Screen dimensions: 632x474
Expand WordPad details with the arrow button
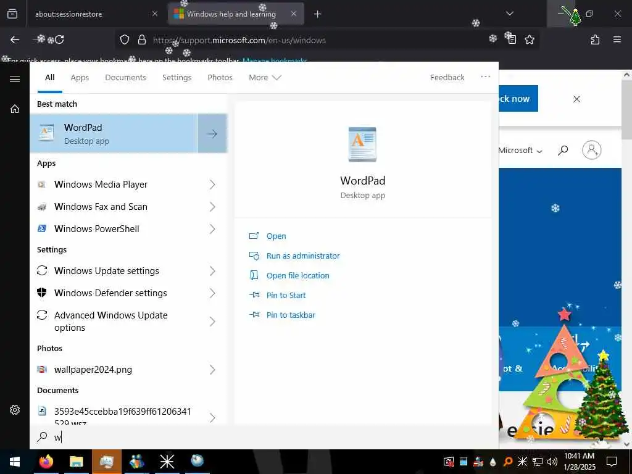[212, 133]
